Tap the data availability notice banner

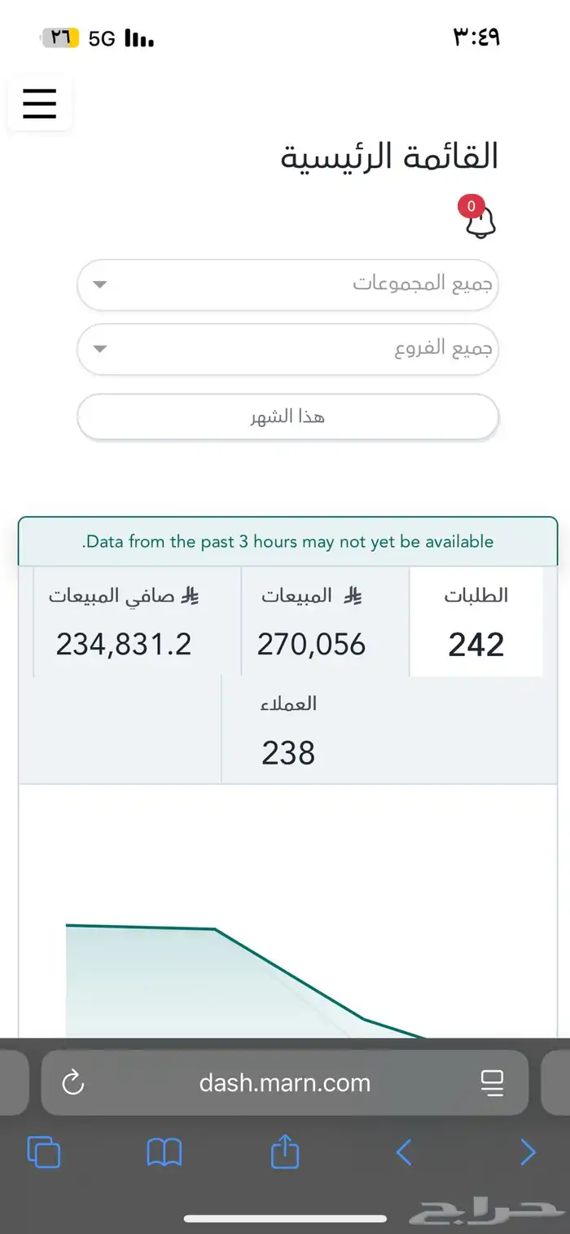point(287,541)
